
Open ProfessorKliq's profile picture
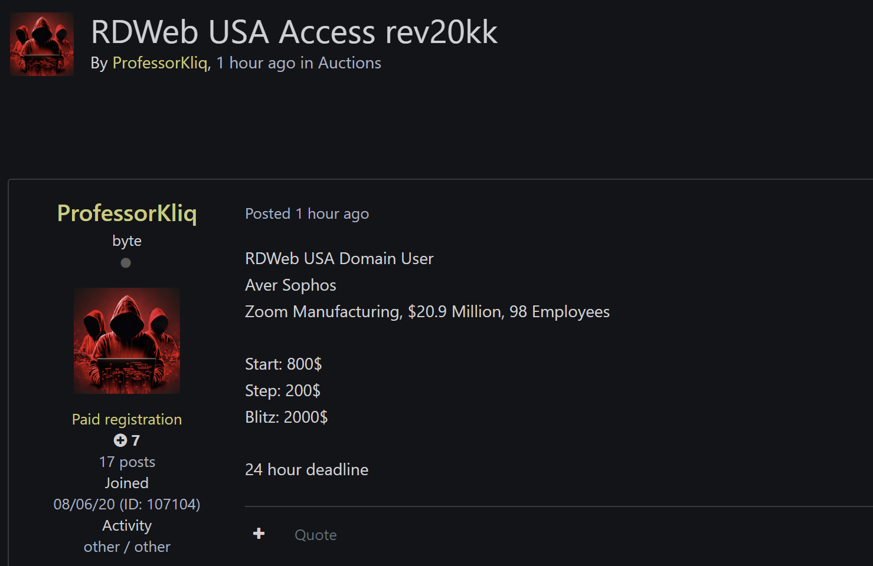[x=126, y=340]
